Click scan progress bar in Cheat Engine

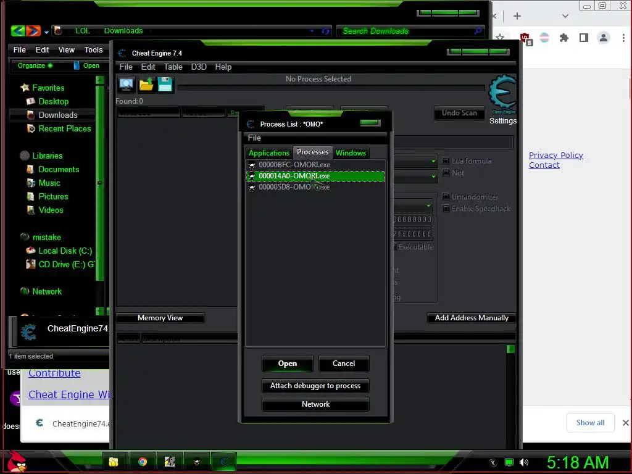pos(331,88)
